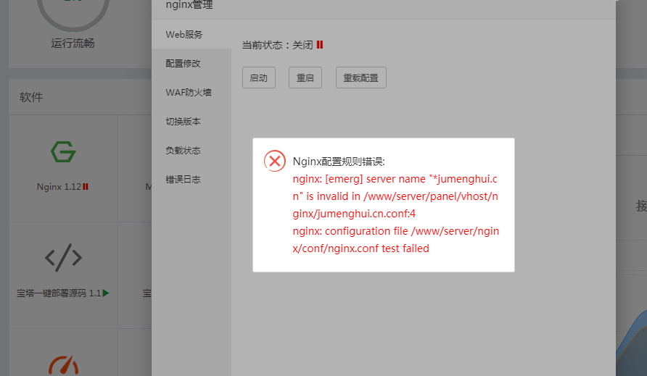Image resolution: width=647 pixels, height=376 pixels.
Task: Open the Web服务 tab
Action: pos(191,34)
